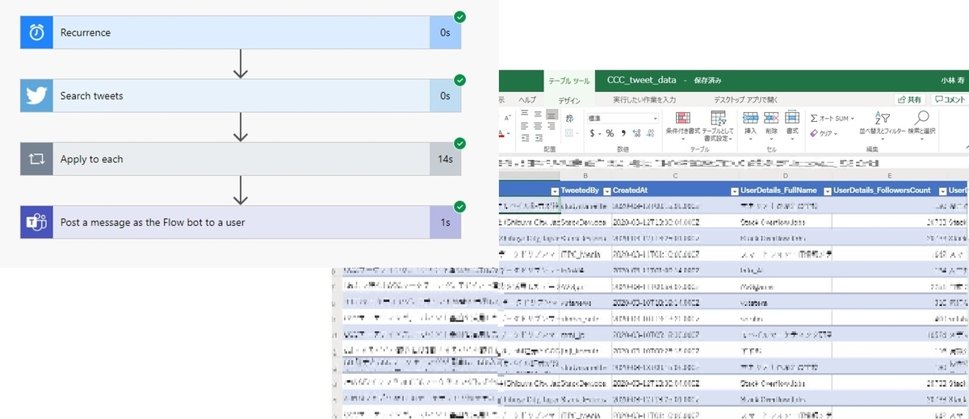
Task: Click the center horizontally icon
Action: tap(538, 125)
